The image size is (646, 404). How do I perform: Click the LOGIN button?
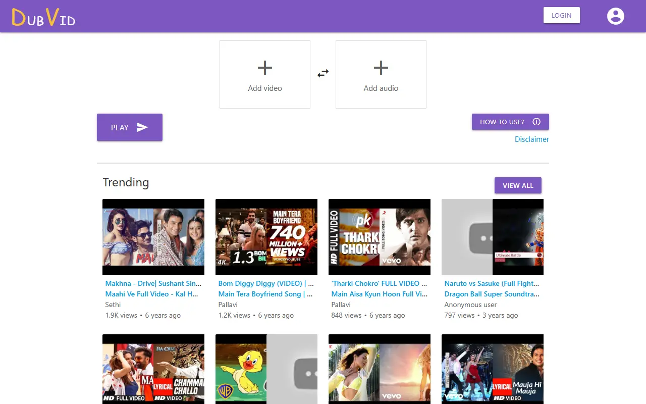coord(561,15)
